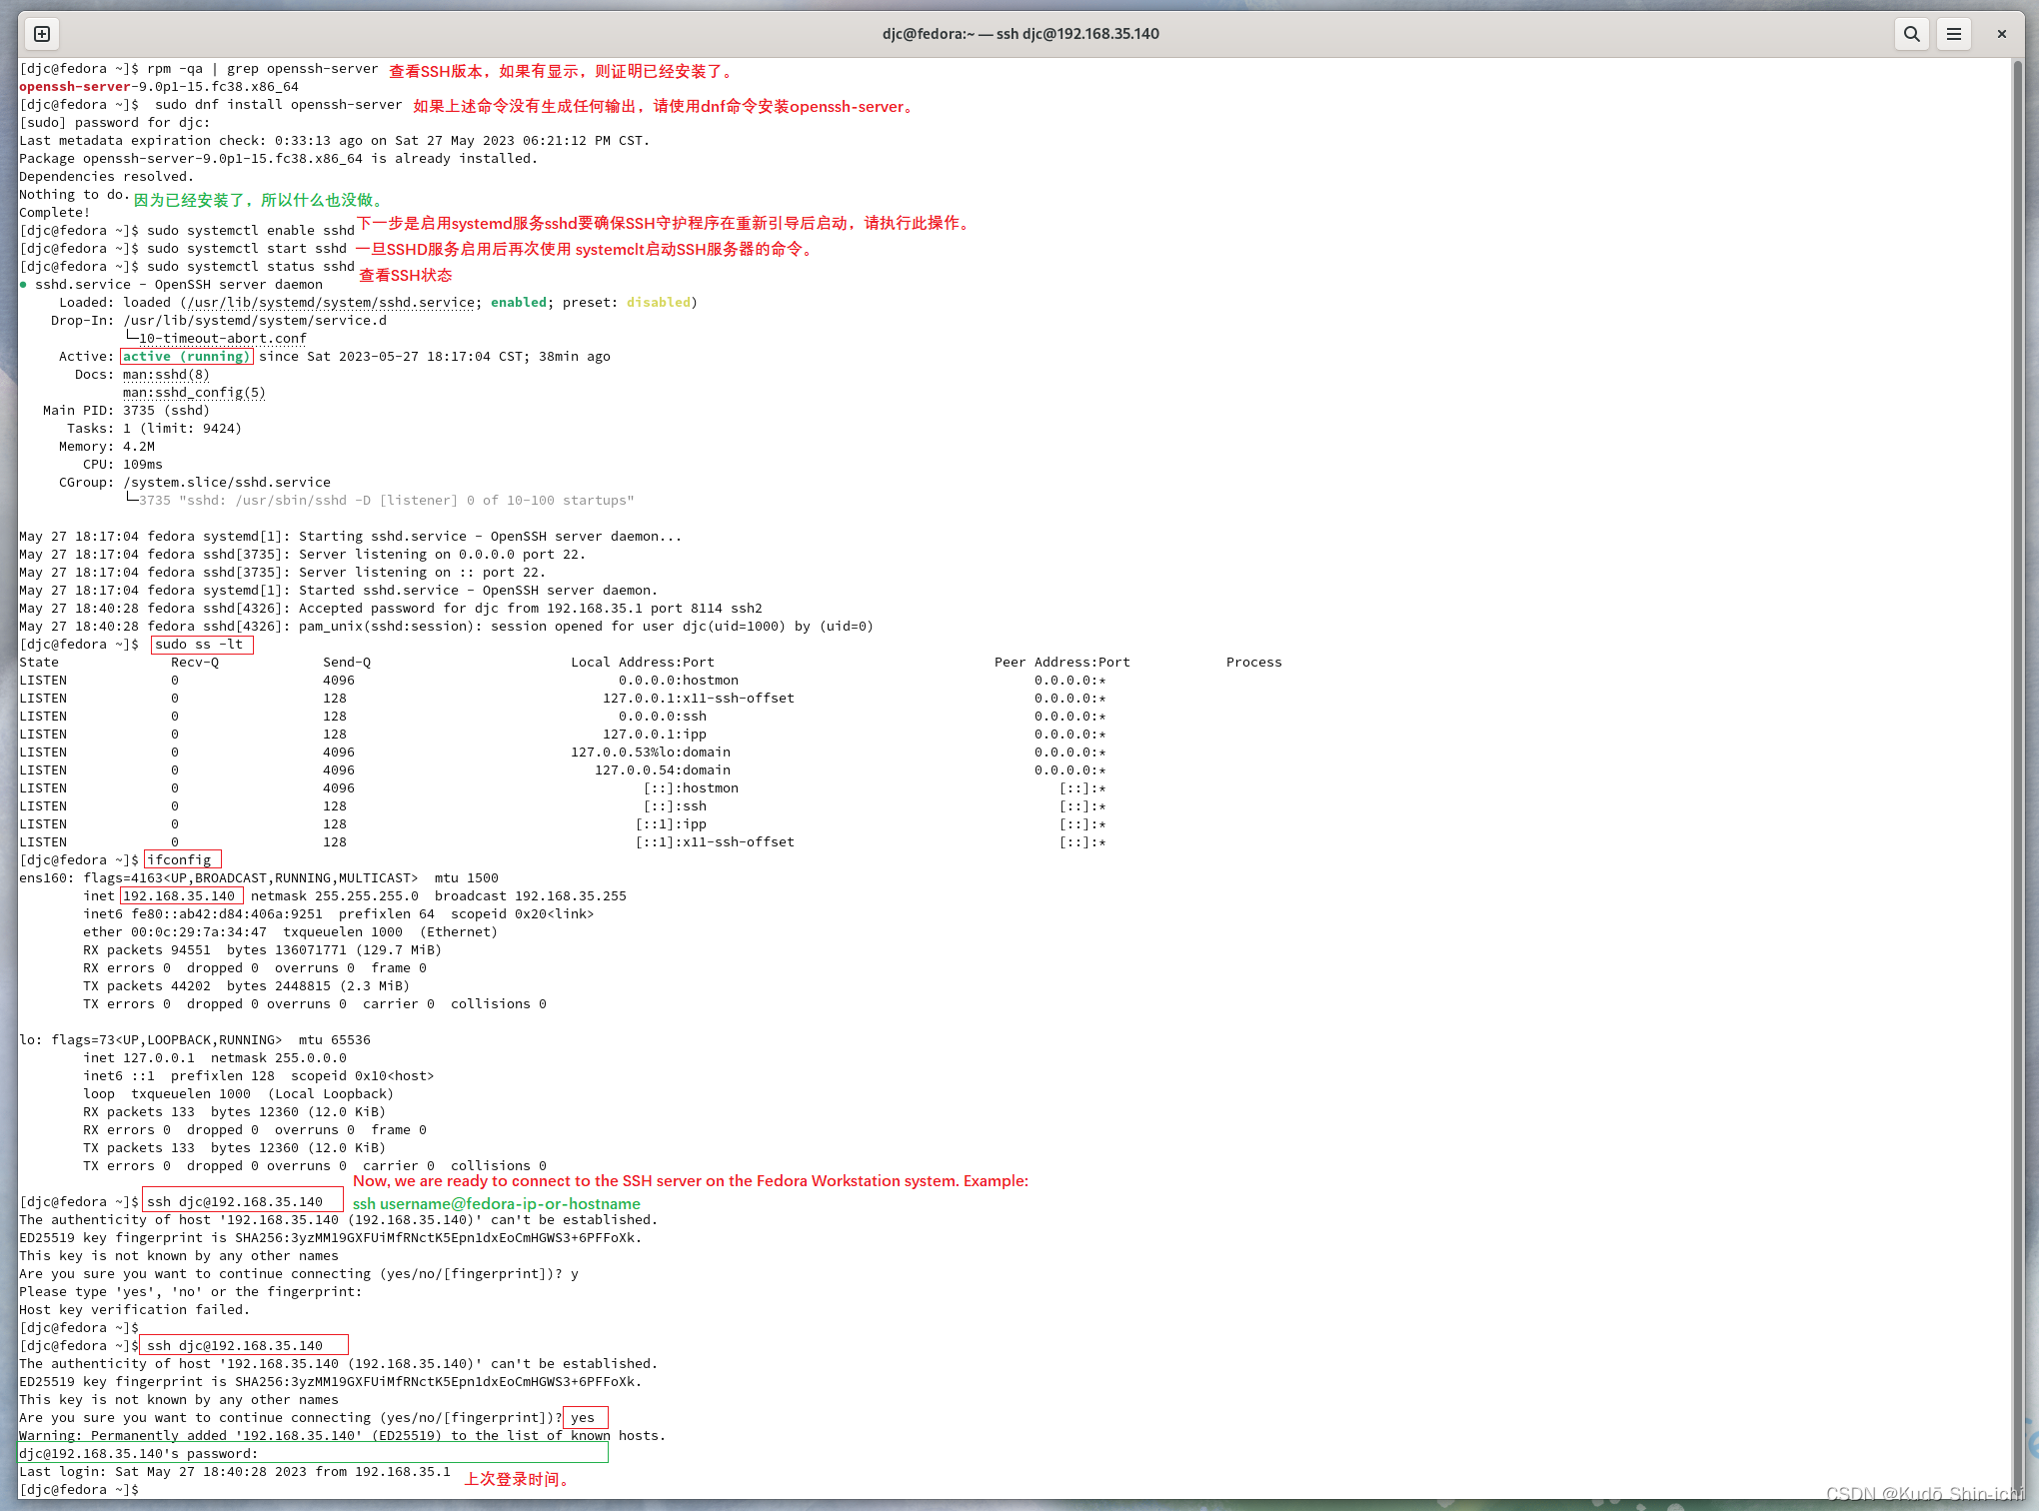Open the hamburger menu

[1954, 34]
